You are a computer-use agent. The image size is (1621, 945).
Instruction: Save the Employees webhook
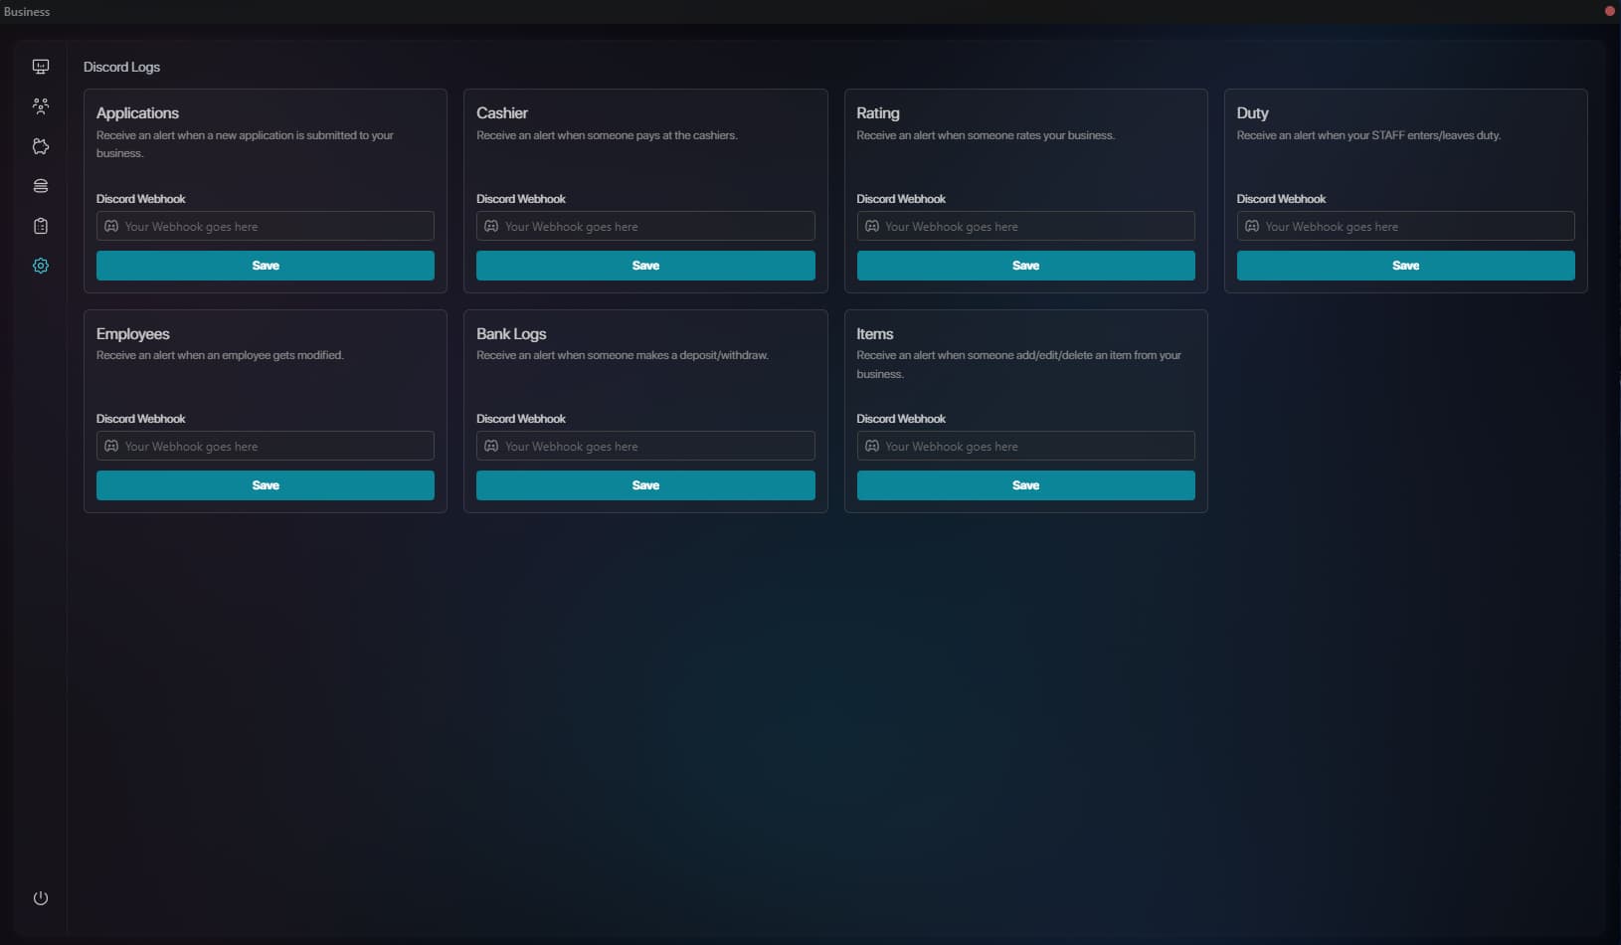pos(265,485)
